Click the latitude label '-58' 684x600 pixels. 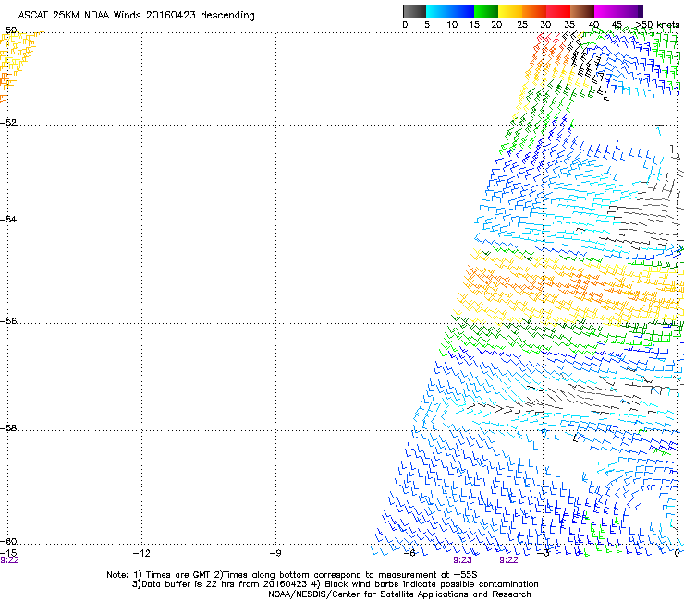click(x=8, y=428)
